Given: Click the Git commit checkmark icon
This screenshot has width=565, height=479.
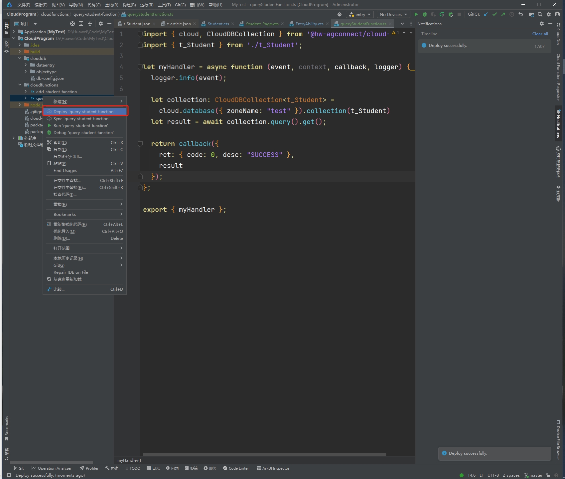Looking at the screenshot, I should click(x=494, y=14).
